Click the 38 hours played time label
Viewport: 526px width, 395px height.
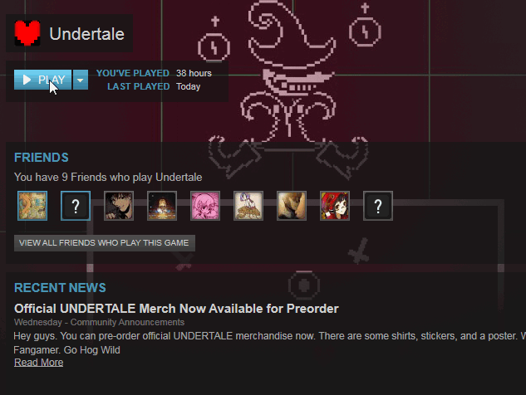pos(194,73)
